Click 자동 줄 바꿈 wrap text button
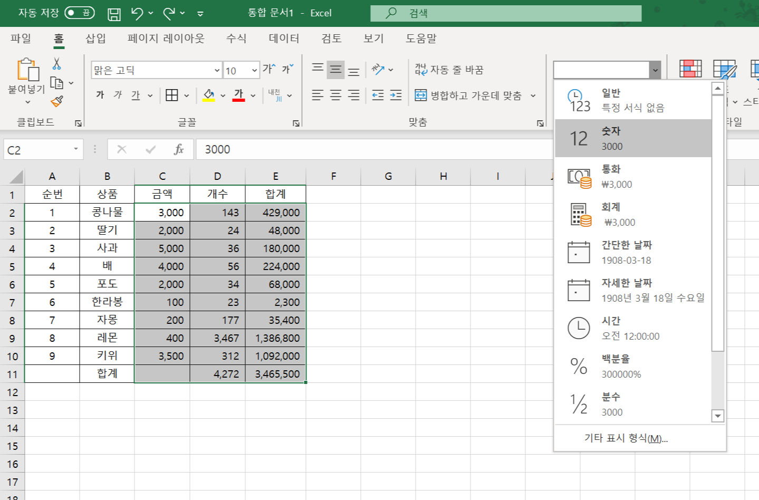Viewport: 759px width, 500px height. (449, 70)
